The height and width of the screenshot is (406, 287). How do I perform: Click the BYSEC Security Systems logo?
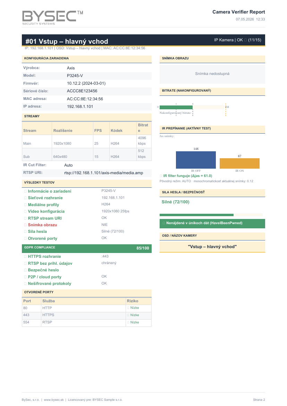(53, 18)
